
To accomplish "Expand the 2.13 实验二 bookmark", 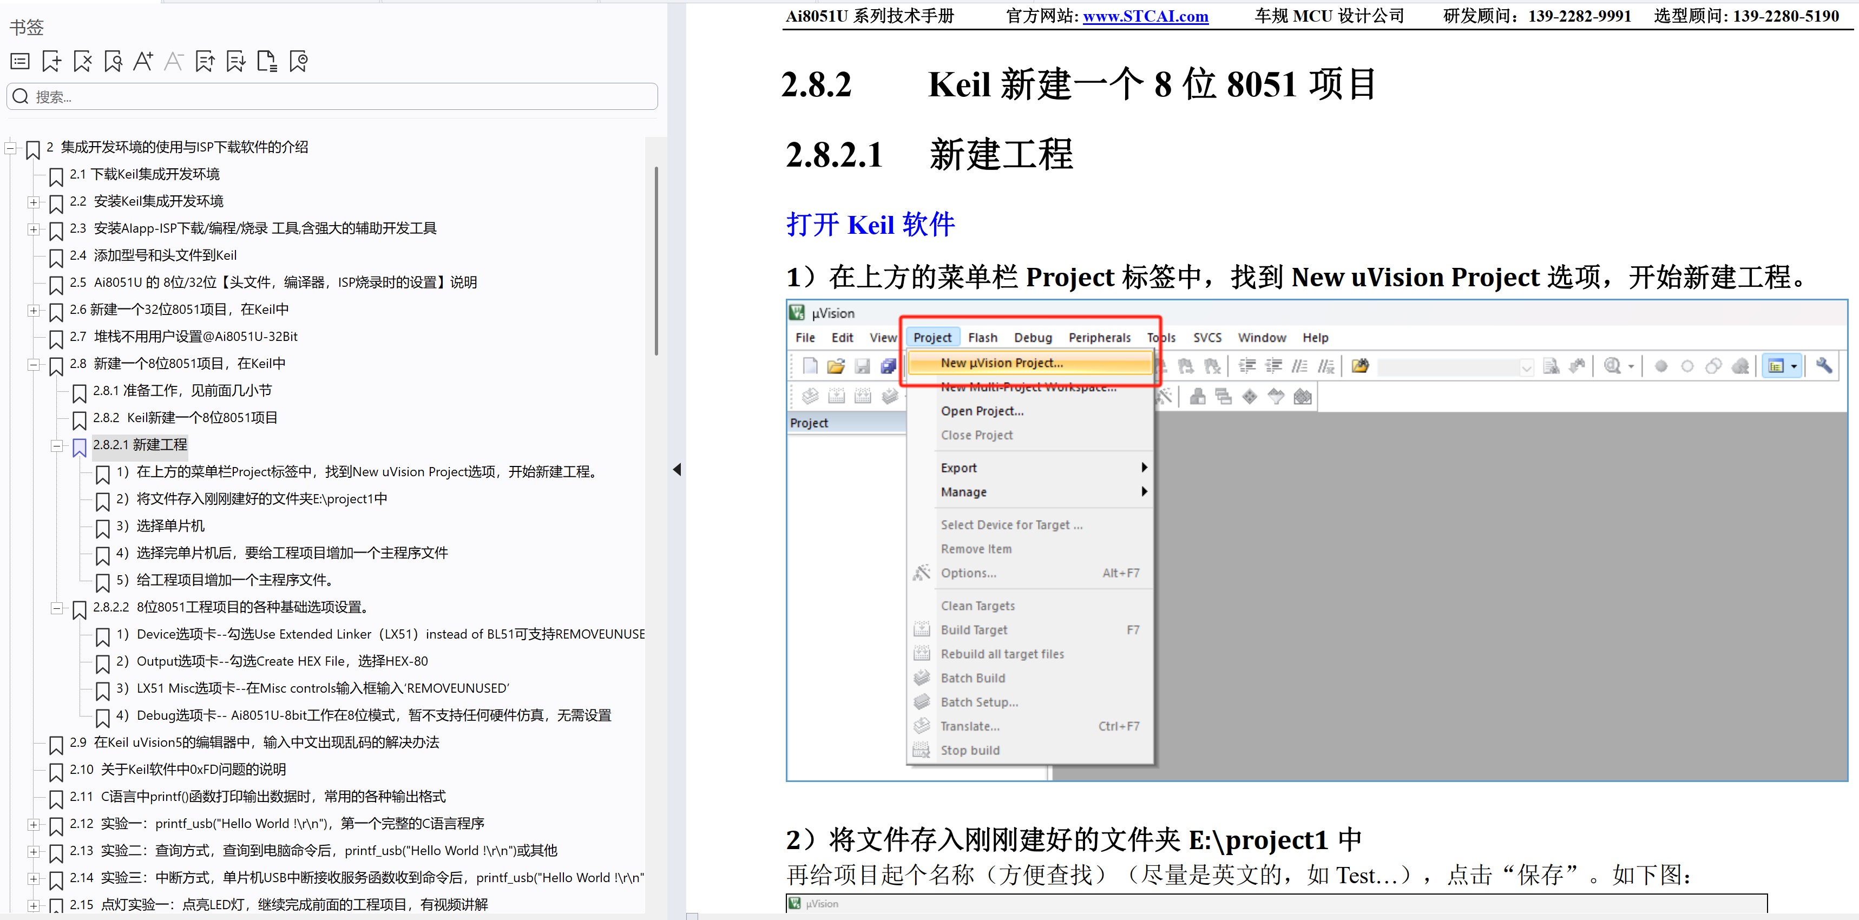I will pos(33,851).
